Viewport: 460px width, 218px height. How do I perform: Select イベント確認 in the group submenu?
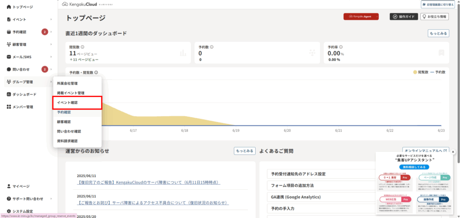pos(67,103)
